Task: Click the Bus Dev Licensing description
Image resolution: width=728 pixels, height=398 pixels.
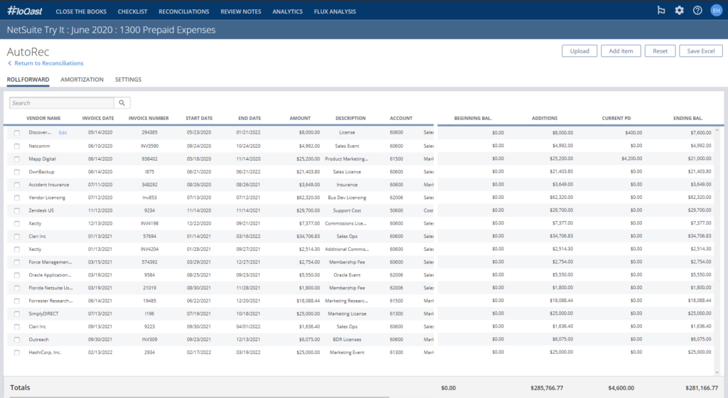Action: coord(347,198)
